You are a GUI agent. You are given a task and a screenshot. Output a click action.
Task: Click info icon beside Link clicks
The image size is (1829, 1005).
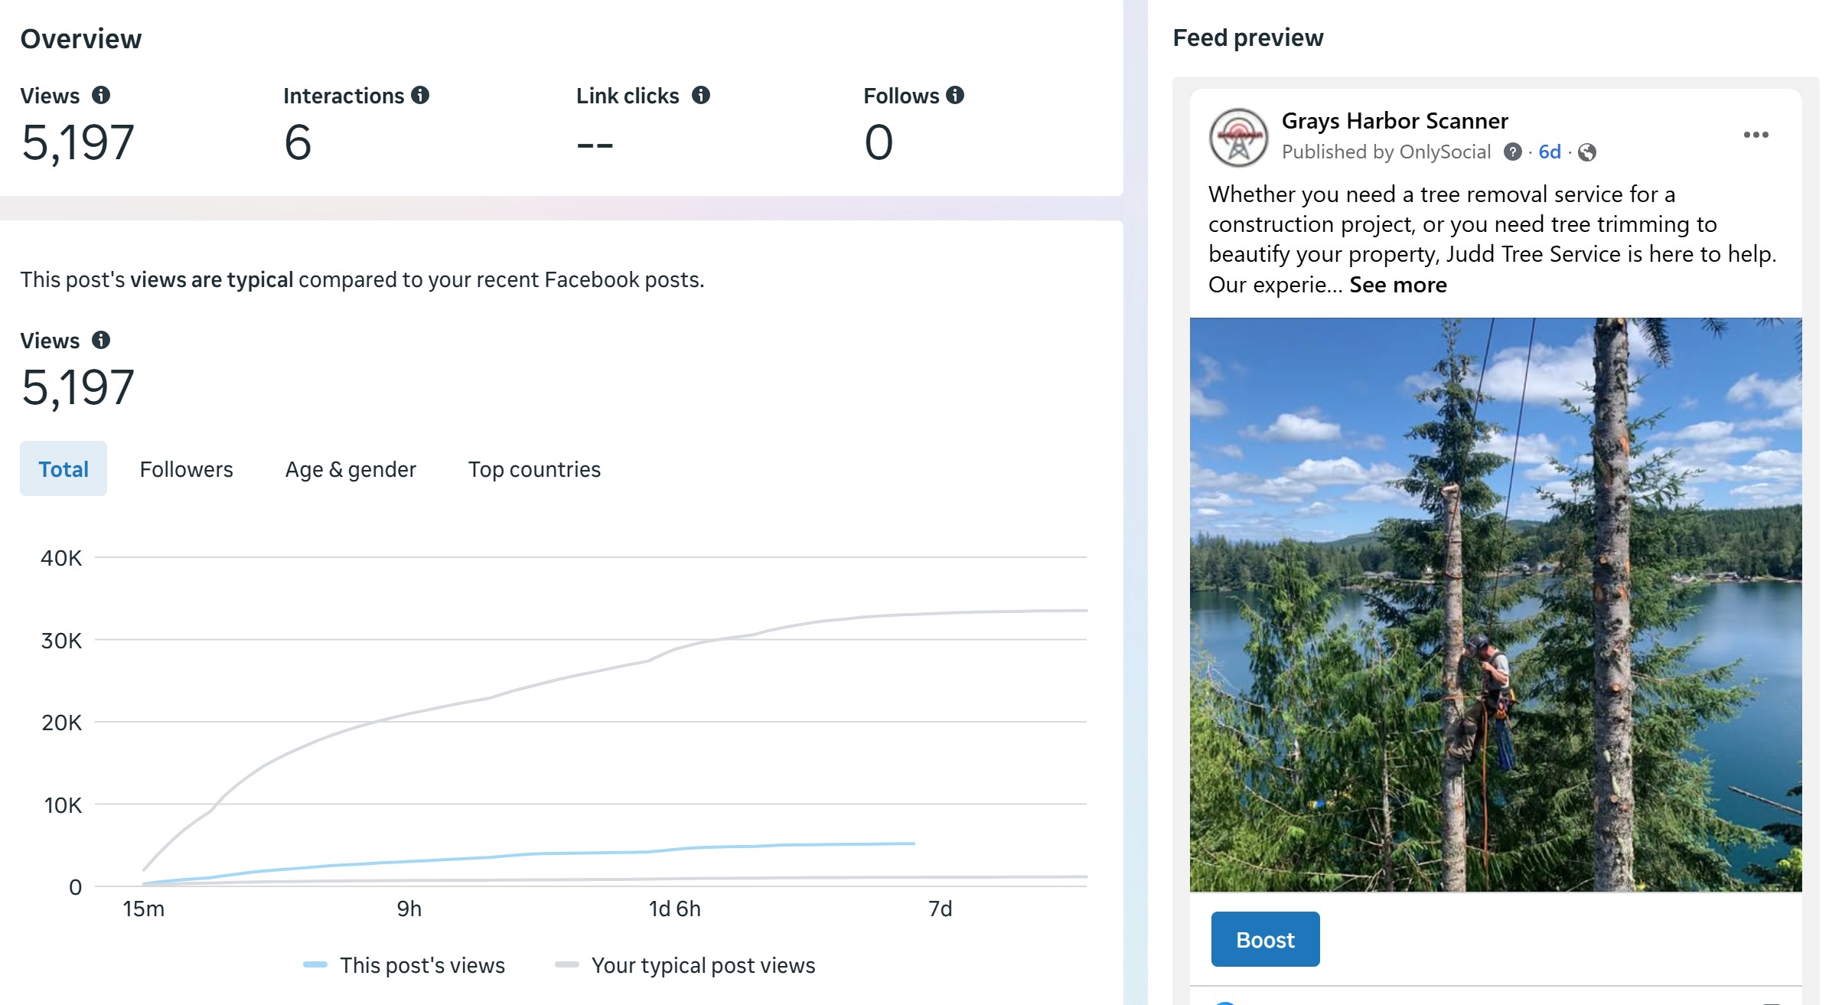(701, 95)
